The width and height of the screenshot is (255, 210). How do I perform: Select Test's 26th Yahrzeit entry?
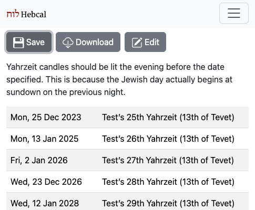168,139
